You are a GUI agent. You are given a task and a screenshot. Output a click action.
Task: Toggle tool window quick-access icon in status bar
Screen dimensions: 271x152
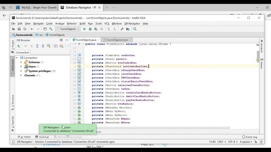point(14,142)
